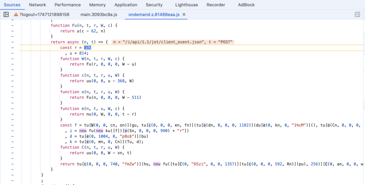
Task: Go to the Application panel
Action: pos(126,5)
